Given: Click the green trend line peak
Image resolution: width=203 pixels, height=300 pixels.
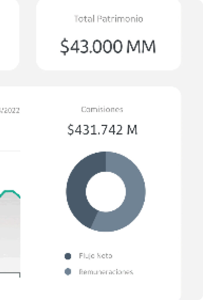Looking at the screenshot, I should click(9, 191).
